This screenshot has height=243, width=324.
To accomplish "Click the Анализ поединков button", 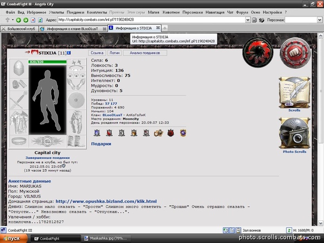I will click(145, 53).
